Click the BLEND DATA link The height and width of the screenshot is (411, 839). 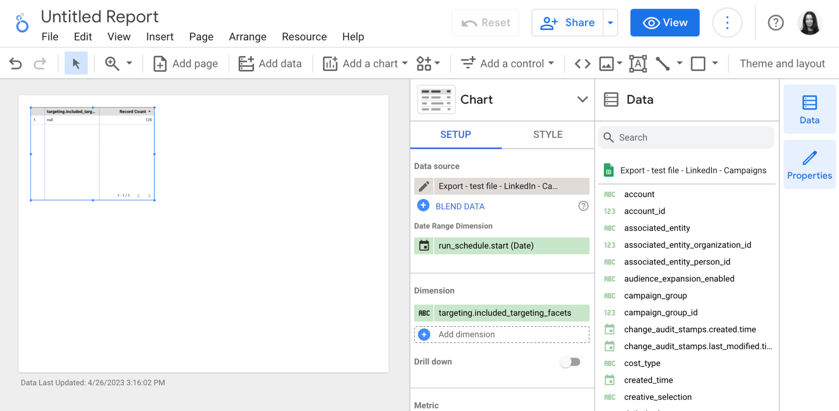click(460, 206)
